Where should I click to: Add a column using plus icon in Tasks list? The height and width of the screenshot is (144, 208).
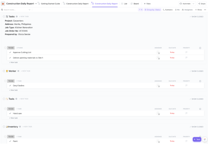pyautogui.click(x=200, y=48)
